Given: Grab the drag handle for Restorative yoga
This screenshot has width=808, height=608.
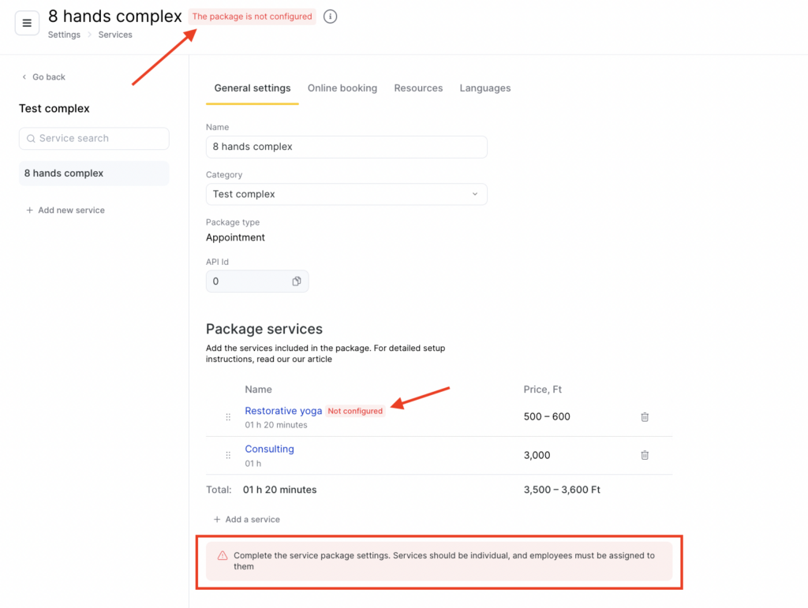Looking at the screenshot, I should [x=228, y=417].
